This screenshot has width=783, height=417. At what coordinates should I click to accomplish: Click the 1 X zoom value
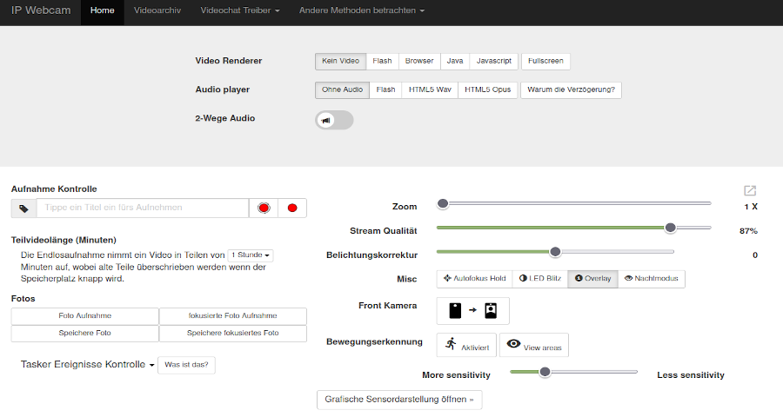pos(751,207)
